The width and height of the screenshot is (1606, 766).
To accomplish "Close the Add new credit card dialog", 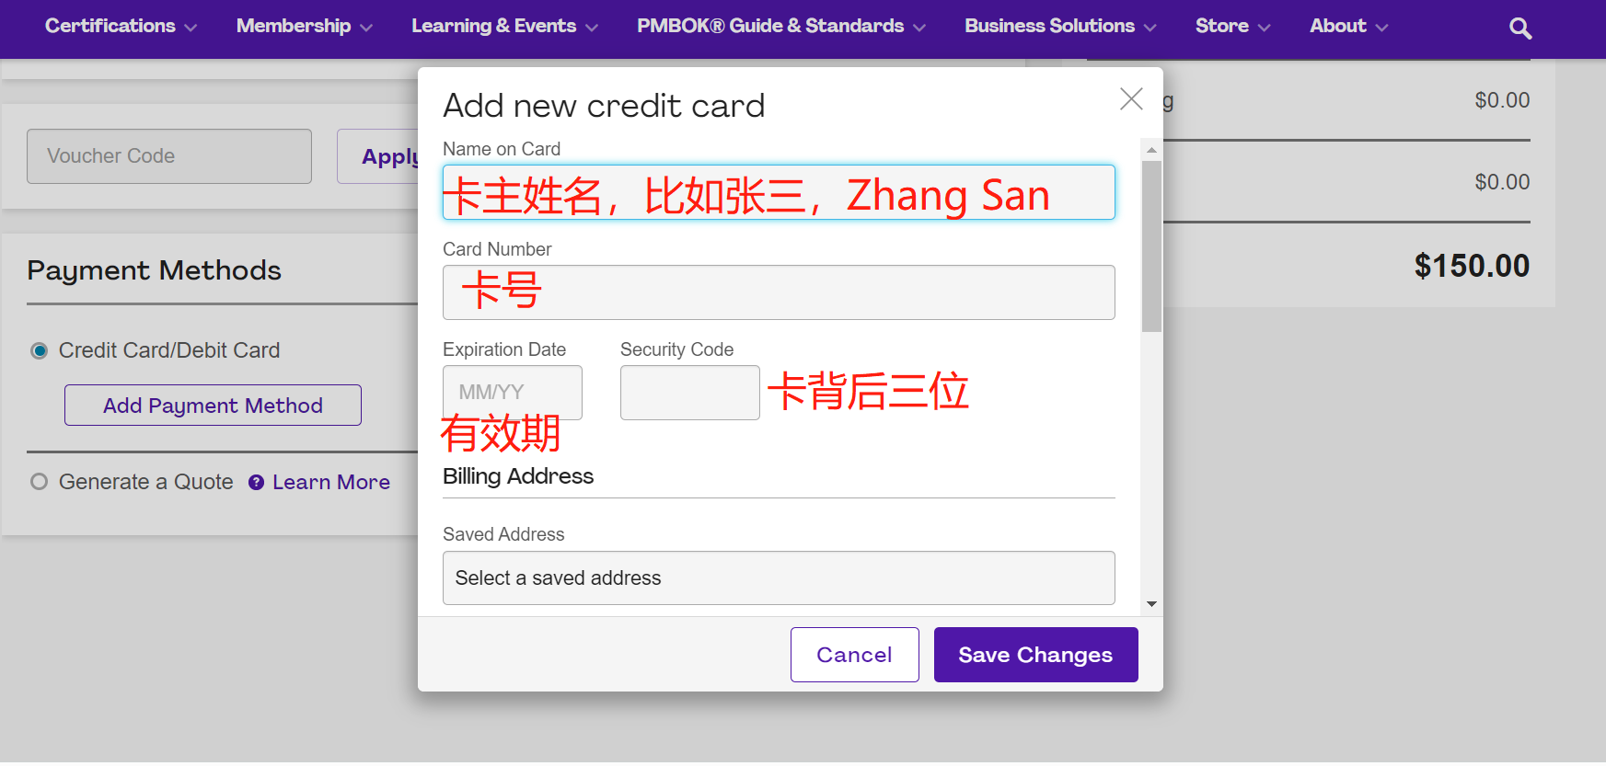I will [1131, 99].
